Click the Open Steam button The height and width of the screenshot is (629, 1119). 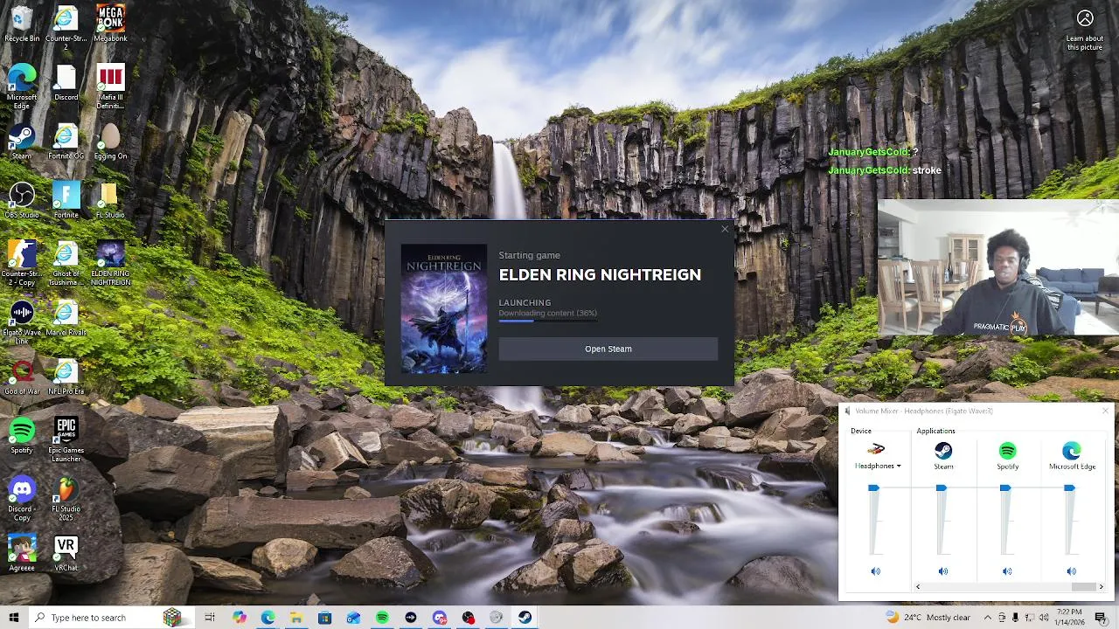pyautogui.click(x=608, y=349)
